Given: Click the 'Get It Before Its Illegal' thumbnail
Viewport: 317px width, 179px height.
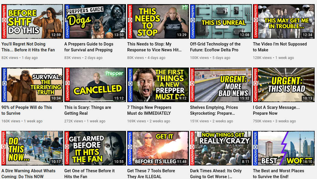Looking at the screenshot, I should click(158, 148).
